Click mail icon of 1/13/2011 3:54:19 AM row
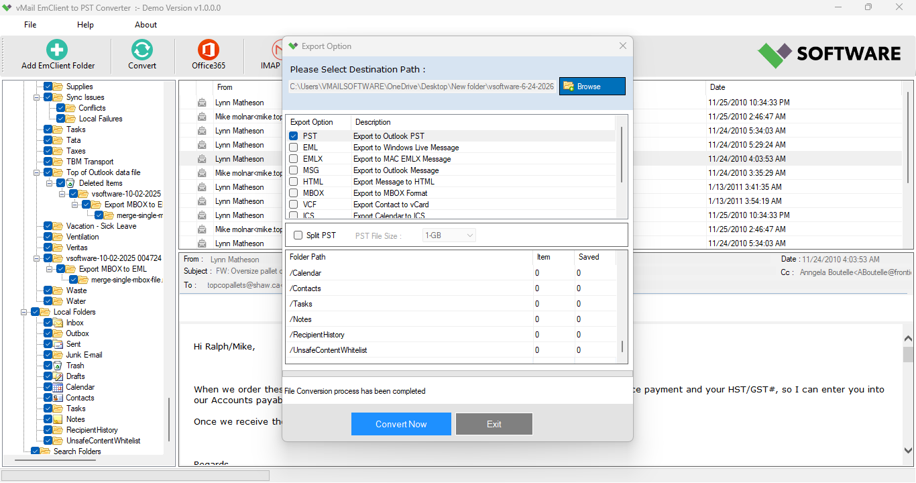This screenshot has width=916, height=483. click(x=202, y=201)
